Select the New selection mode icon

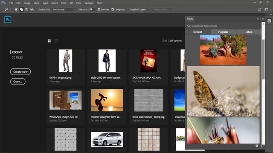(x=16, y=9)
